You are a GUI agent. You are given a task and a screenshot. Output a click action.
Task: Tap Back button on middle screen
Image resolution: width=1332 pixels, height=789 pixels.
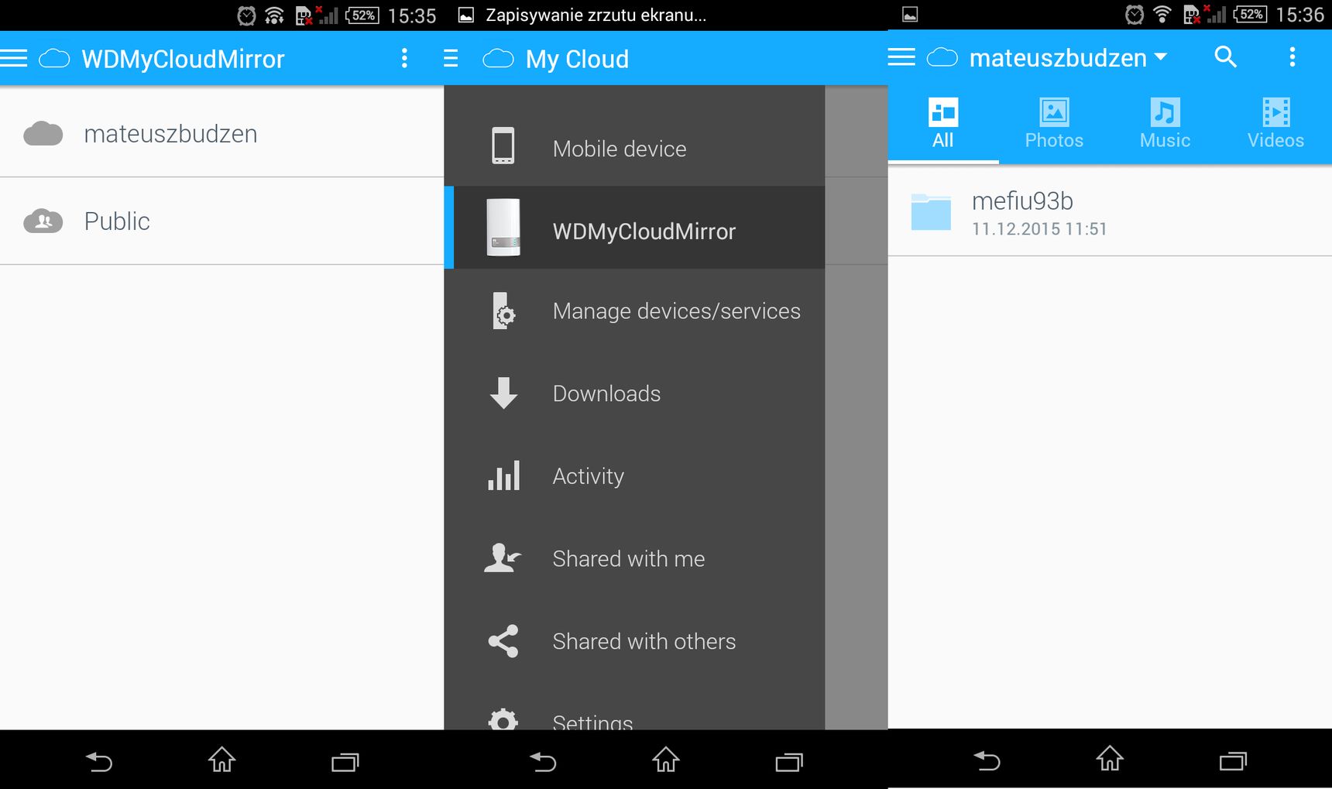tap(543, 762)
